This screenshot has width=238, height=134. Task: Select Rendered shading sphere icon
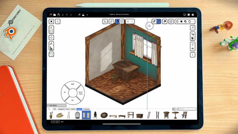190,21
